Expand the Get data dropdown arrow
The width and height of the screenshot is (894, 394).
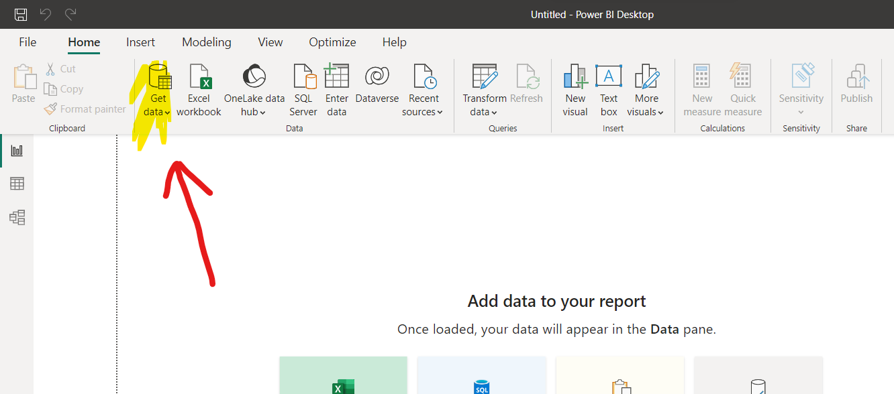(x=167, y=113)
